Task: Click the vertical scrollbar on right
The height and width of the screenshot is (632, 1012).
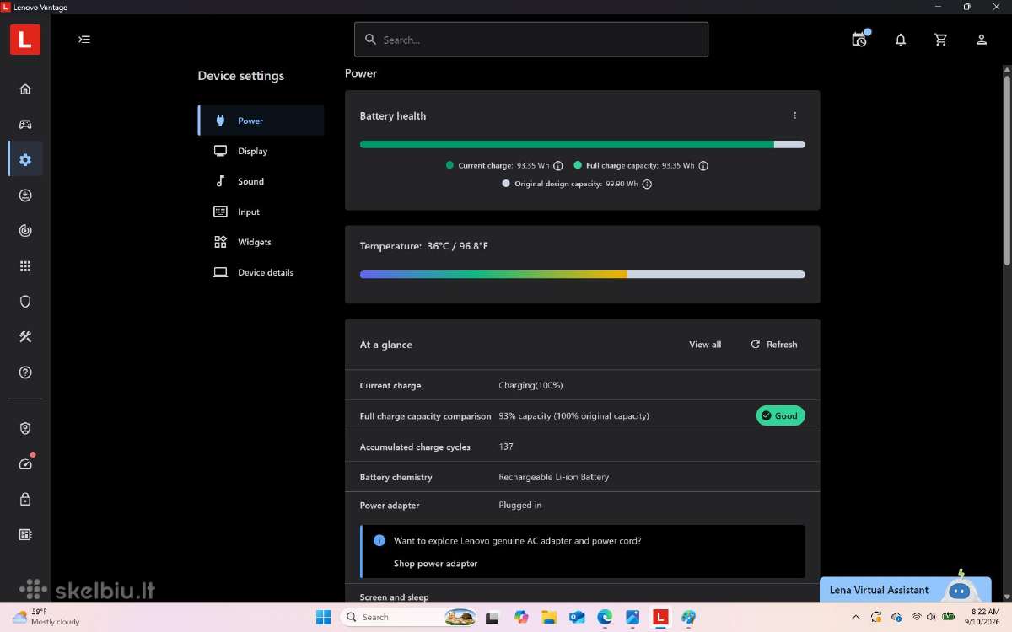Action: click(1007, 169)
